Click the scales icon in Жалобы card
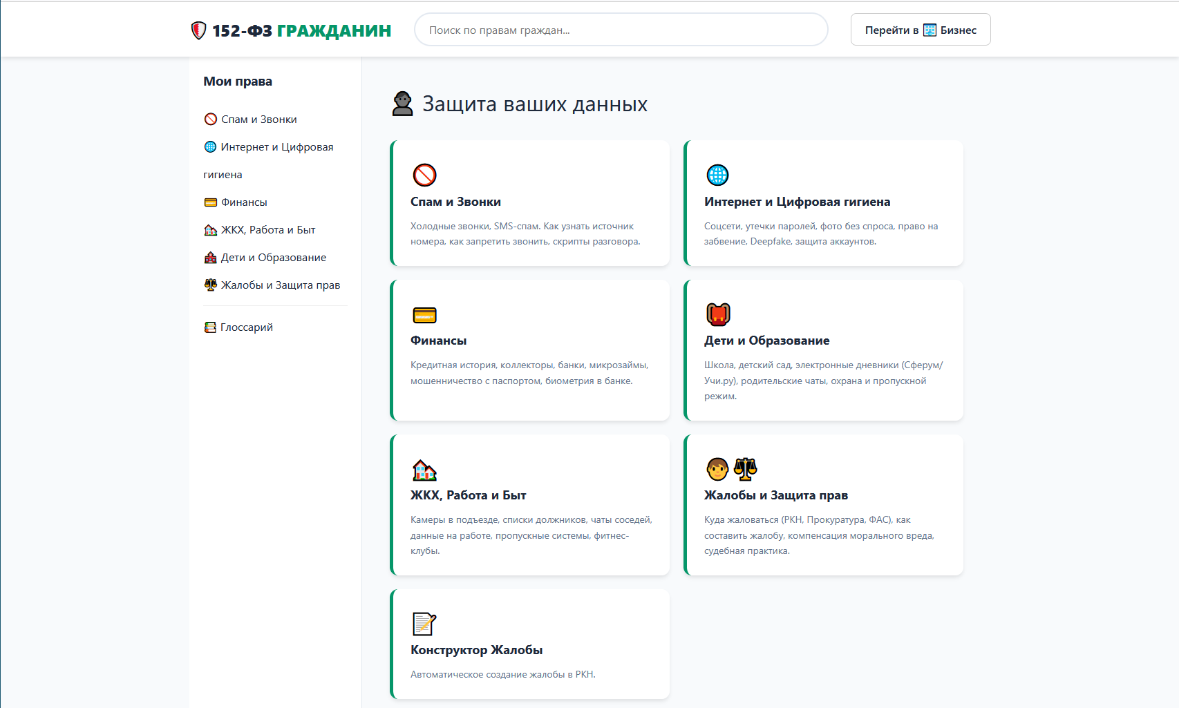 coord(745,469)
